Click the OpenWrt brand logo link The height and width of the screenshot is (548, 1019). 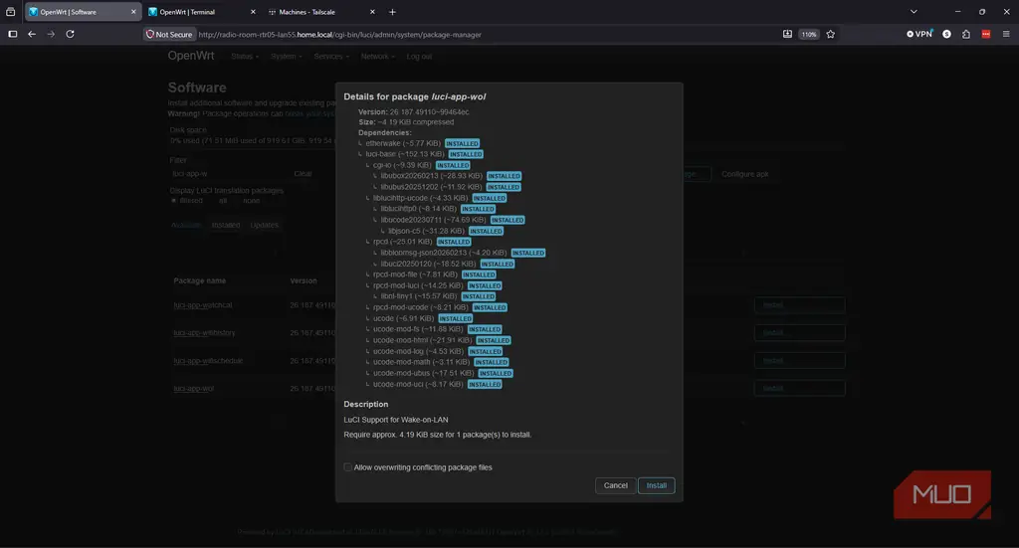coord(191,56)
